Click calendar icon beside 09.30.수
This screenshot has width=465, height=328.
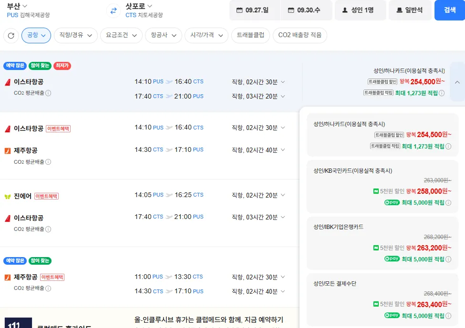[x=291, y=10]
